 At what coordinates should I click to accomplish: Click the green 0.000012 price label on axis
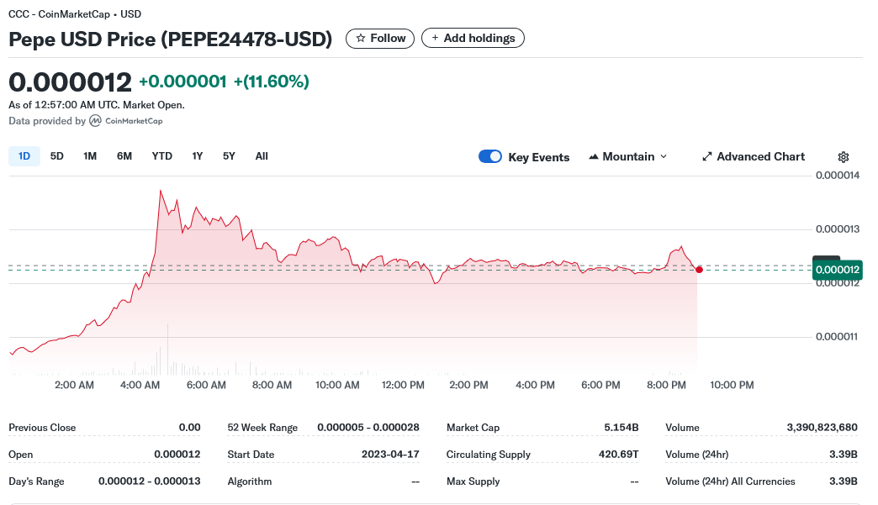tap(837, 270)
